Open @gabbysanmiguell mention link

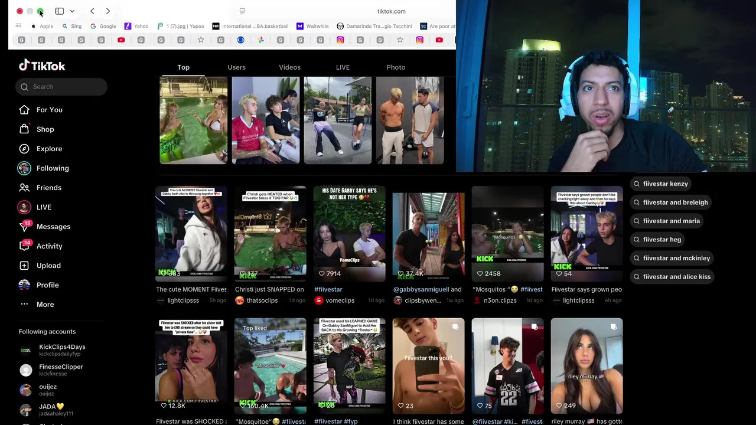point(420,289)
